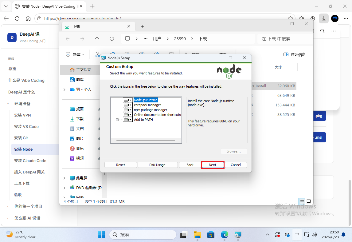Close the 下载 Explorer tab
This screenshot has width=352, height=242.
click(129, 26)
